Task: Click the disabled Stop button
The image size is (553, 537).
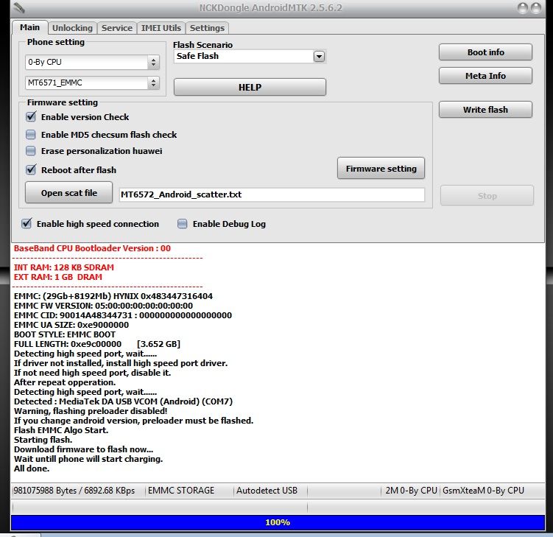Action: point(487,196)
